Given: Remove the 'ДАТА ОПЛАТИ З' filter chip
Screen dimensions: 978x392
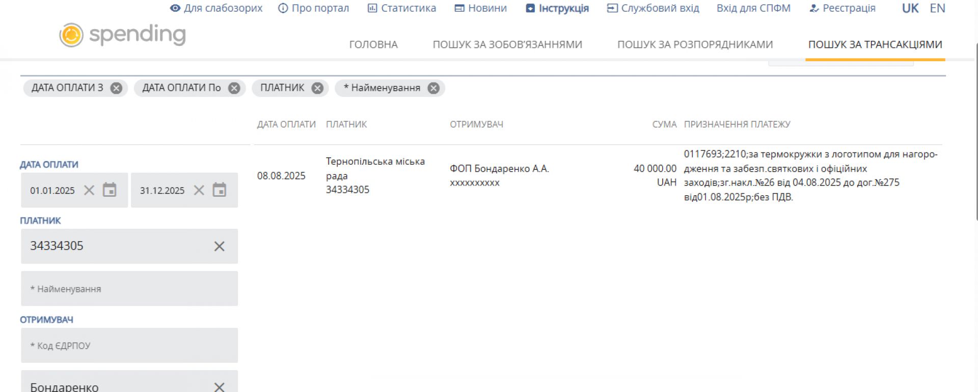Looking at the screenshot, I should point(116,88).
